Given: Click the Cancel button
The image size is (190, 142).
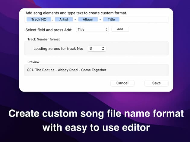Looking at the screenshot, I should (x=122, y=83).
